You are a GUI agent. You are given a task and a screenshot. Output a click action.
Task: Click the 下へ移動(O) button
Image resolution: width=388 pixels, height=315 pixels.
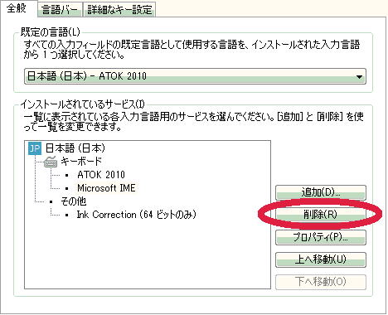tap(321, 282)
